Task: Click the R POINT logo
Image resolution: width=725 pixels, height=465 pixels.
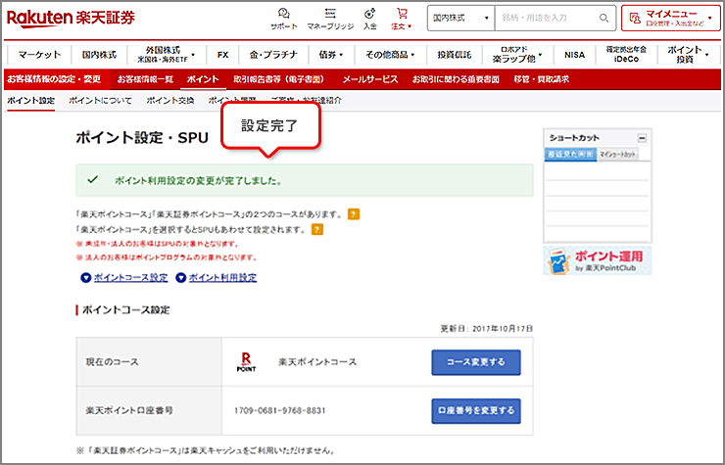Action: point(246,362)
